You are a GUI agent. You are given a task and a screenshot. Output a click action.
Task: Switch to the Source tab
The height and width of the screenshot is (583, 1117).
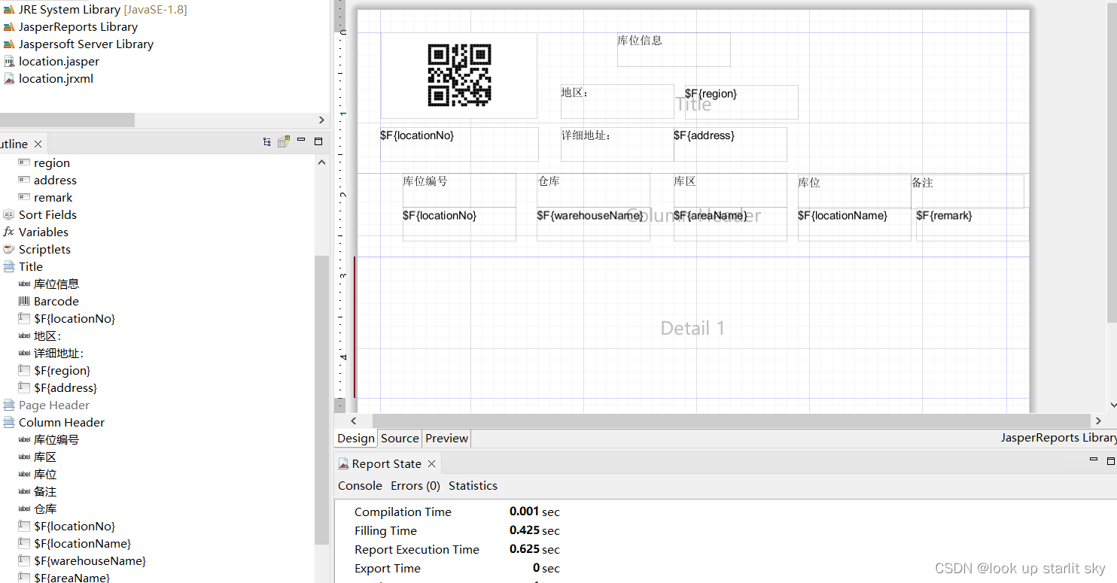coord(399,438)
